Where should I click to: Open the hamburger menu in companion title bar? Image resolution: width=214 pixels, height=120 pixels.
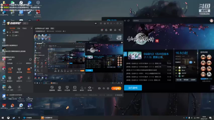[x=111, y=23]
